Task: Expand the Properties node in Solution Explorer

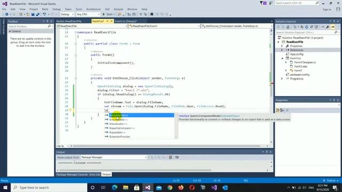Action: 282,46
